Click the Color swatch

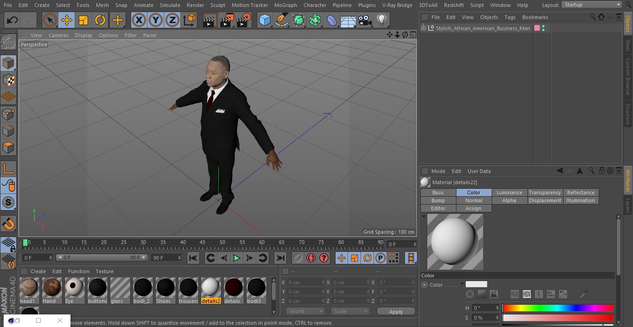tap(476, 284)
